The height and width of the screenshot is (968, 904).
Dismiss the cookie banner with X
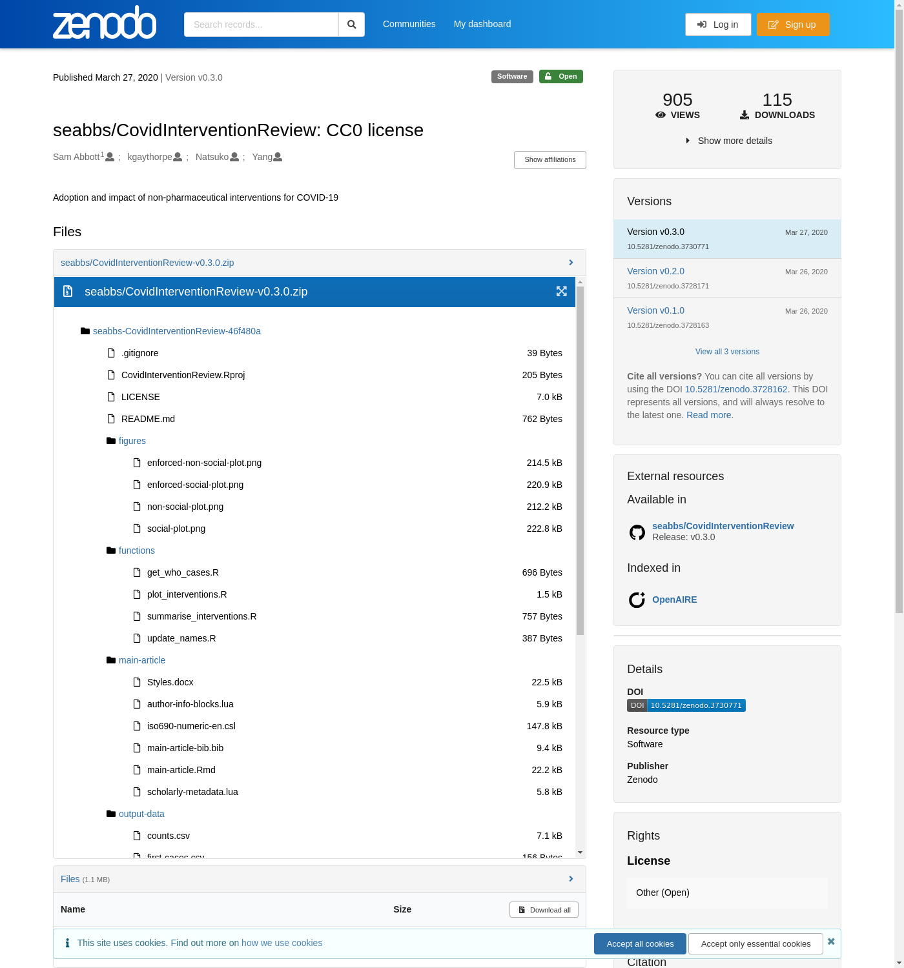(x=831, y=942)
